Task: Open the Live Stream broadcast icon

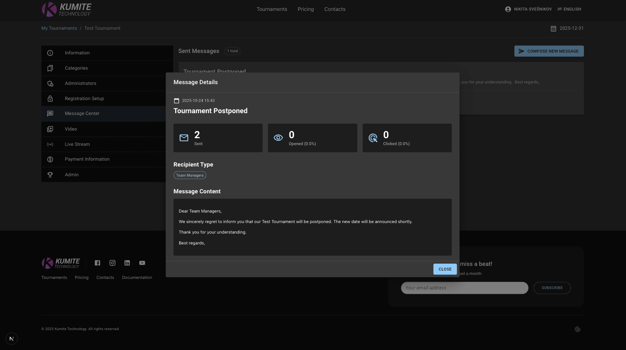Action: (50, 144)
